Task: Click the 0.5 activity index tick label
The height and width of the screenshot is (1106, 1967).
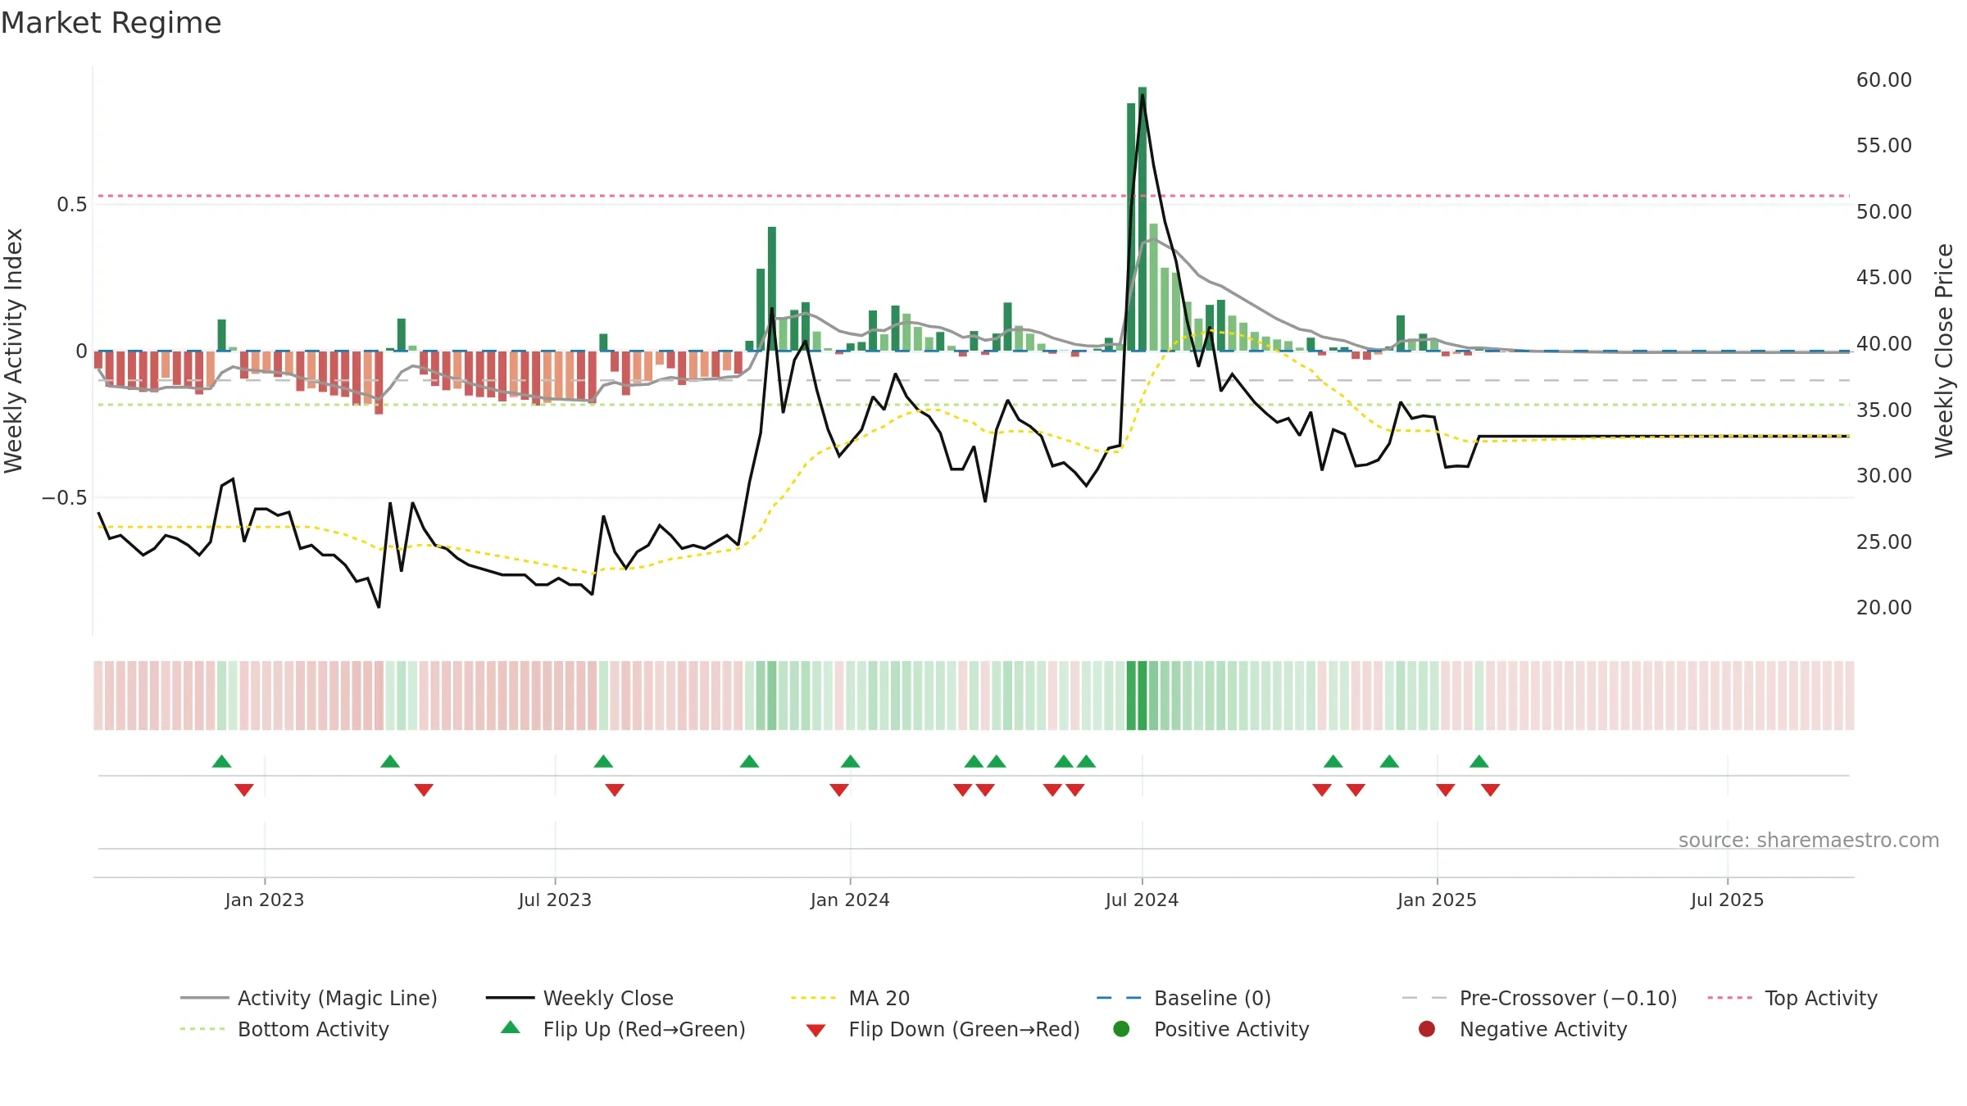Action: click(x=72, y=204)
